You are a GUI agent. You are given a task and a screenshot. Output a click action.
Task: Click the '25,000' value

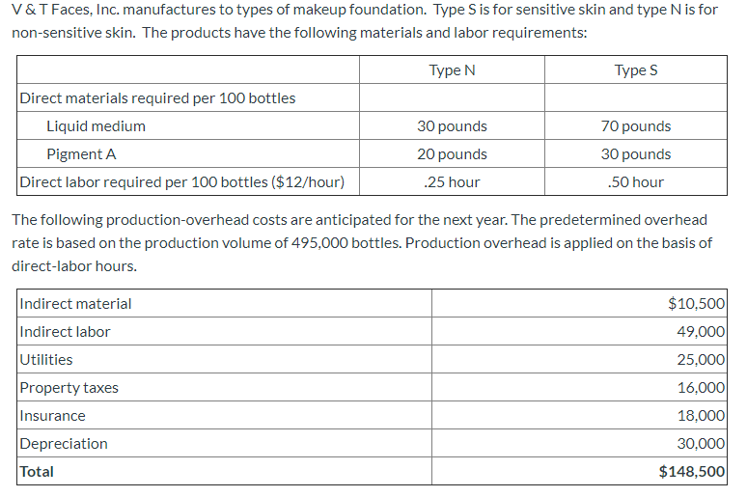click(701, 360)
